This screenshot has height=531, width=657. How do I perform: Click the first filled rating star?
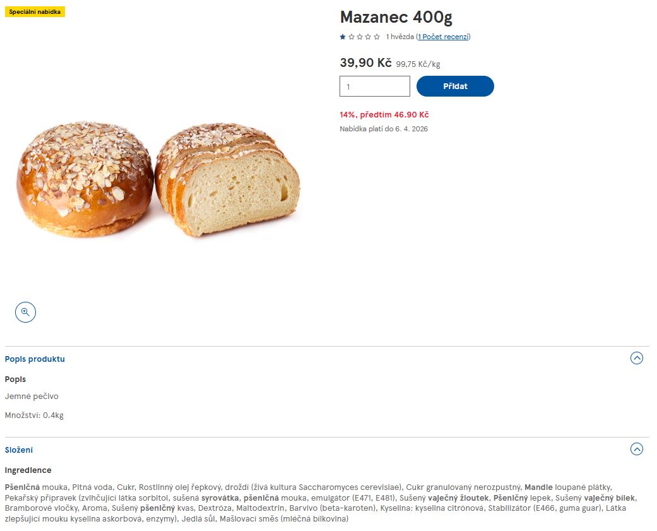(343, 37)
